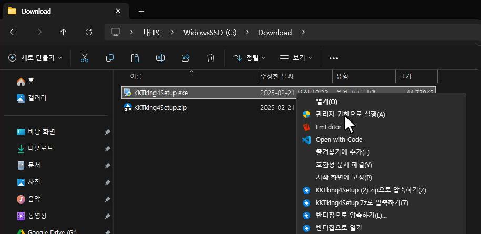This screenshot has width=481, height=234.
Task: Click the Share icon in toolbar
Action: pyautogui.click(x=186, y=58)
